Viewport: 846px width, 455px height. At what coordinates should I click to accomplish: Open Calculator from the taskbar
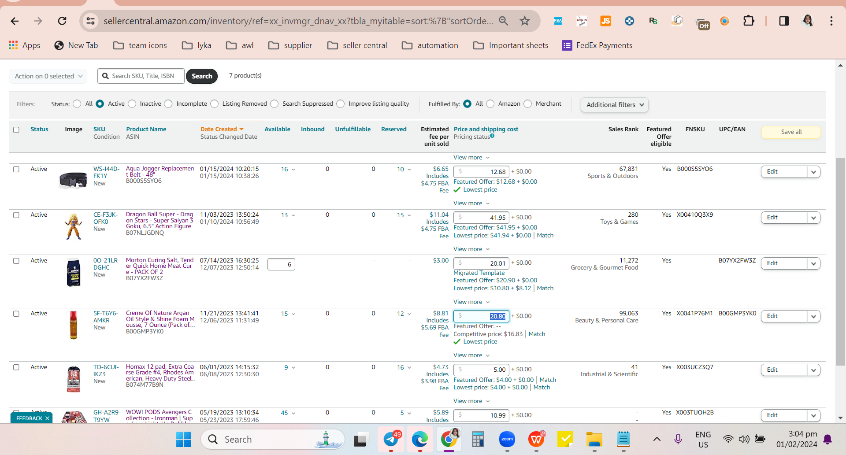point(478,439)
